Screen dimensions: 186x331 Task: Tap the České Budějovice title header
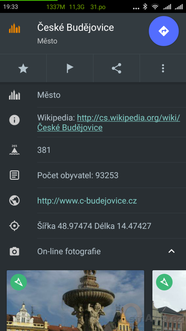click(76, 27)
